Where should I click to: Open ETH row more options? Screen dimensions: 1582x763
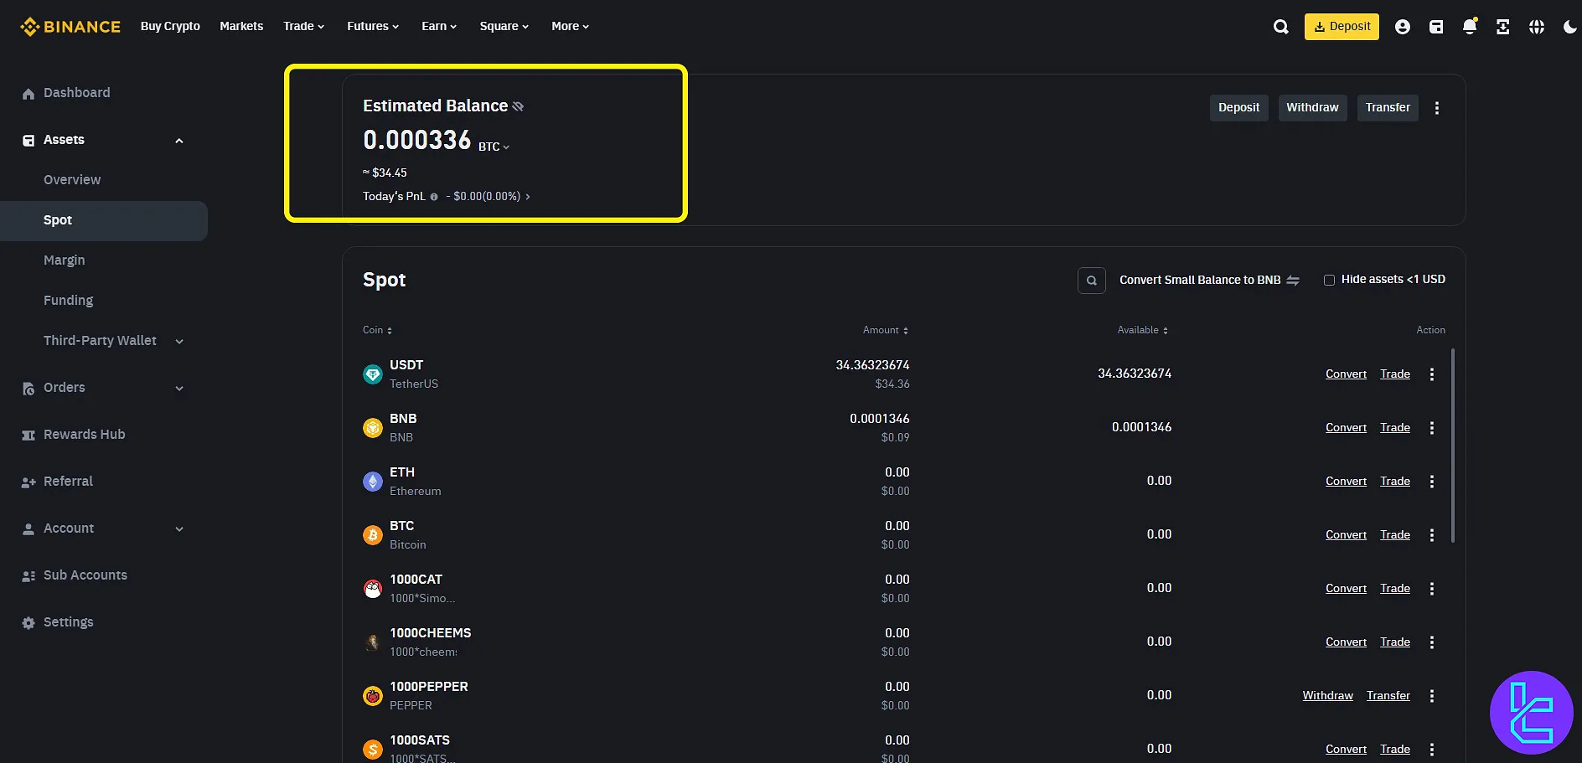point(1431,482)
